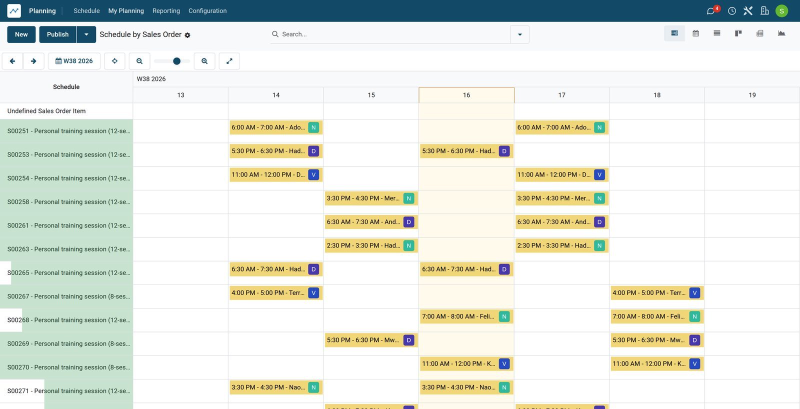This screenshot has width=800, height=409.
Task: Open the activities clock icon
Action: [x=732, y=10]
